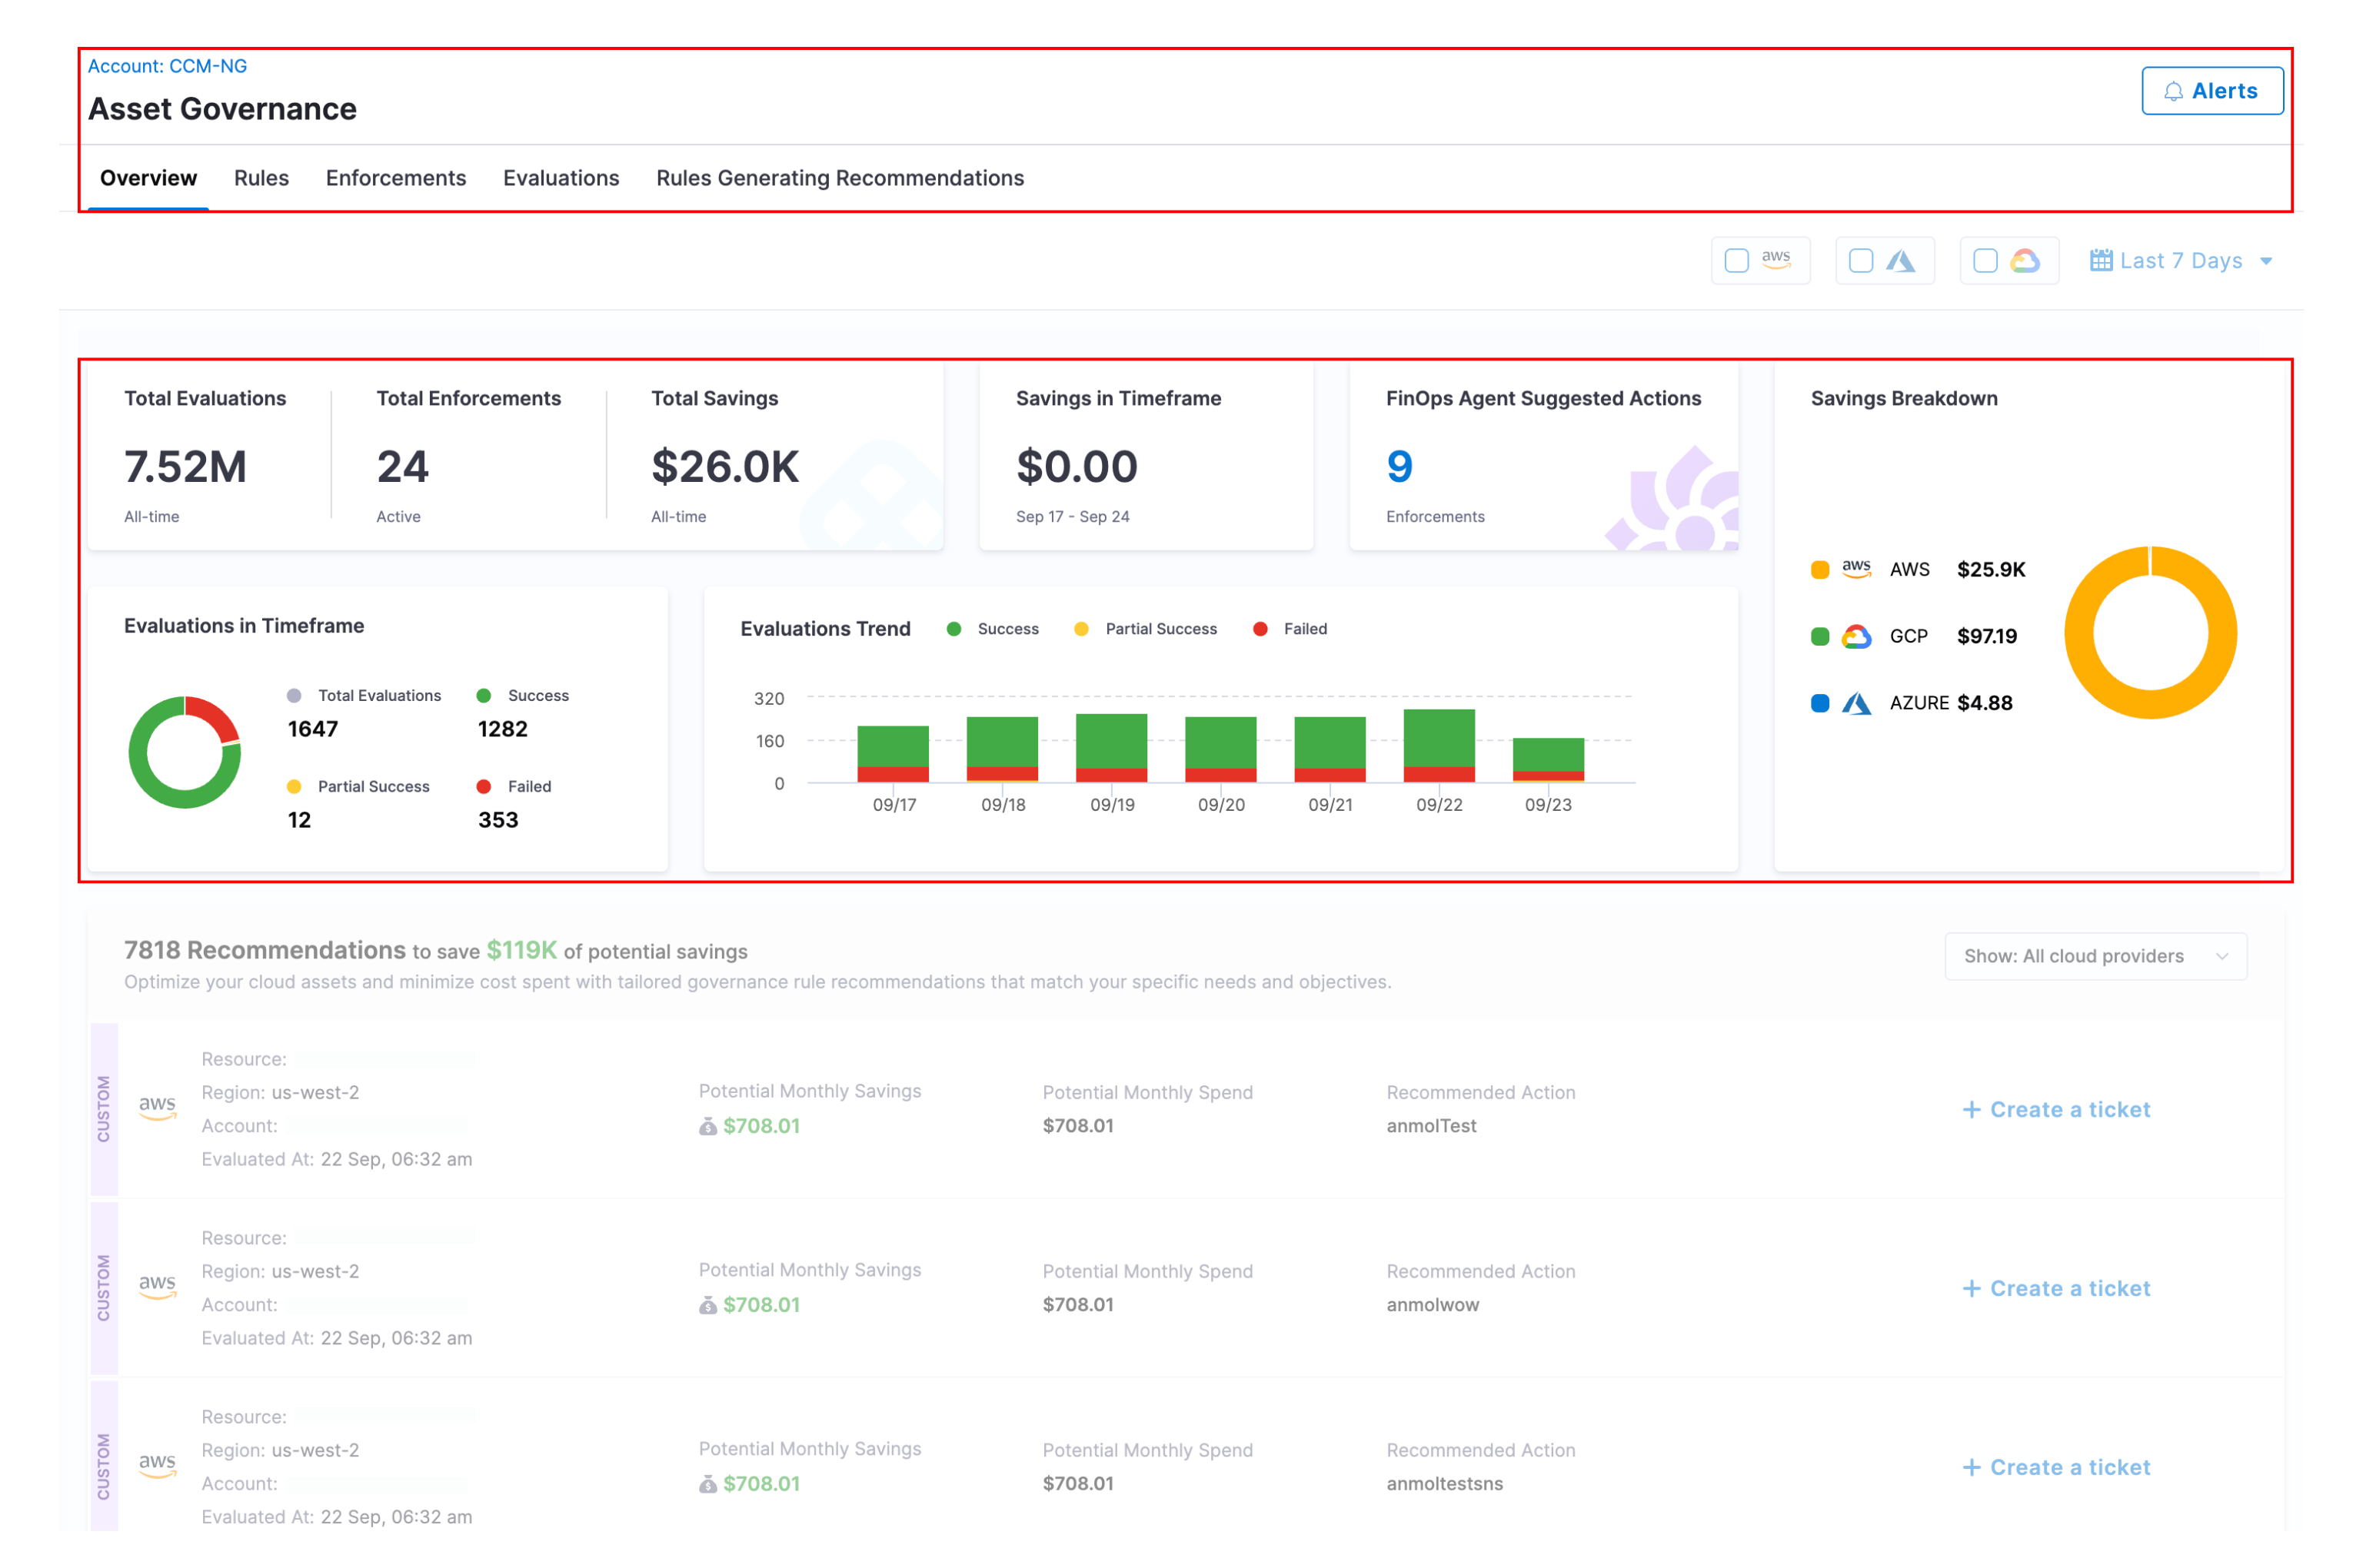Check the Azure provider filter checkbox

tap(1861, 261)
